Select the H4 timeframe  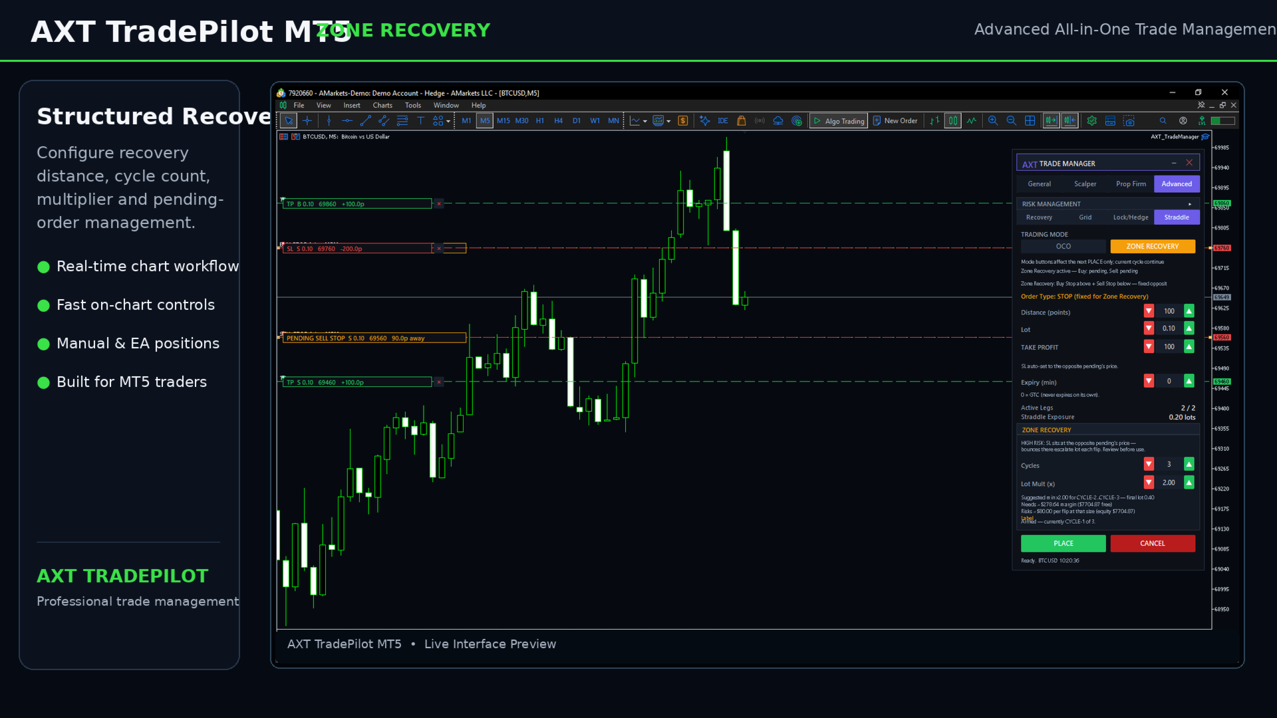pos(559,121)
